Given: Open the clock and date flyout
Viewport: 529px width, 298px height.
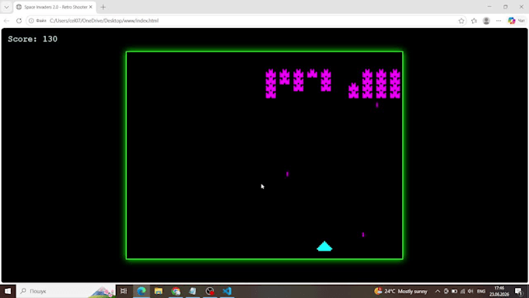Looking at the screenshot, I should [499, 291].
